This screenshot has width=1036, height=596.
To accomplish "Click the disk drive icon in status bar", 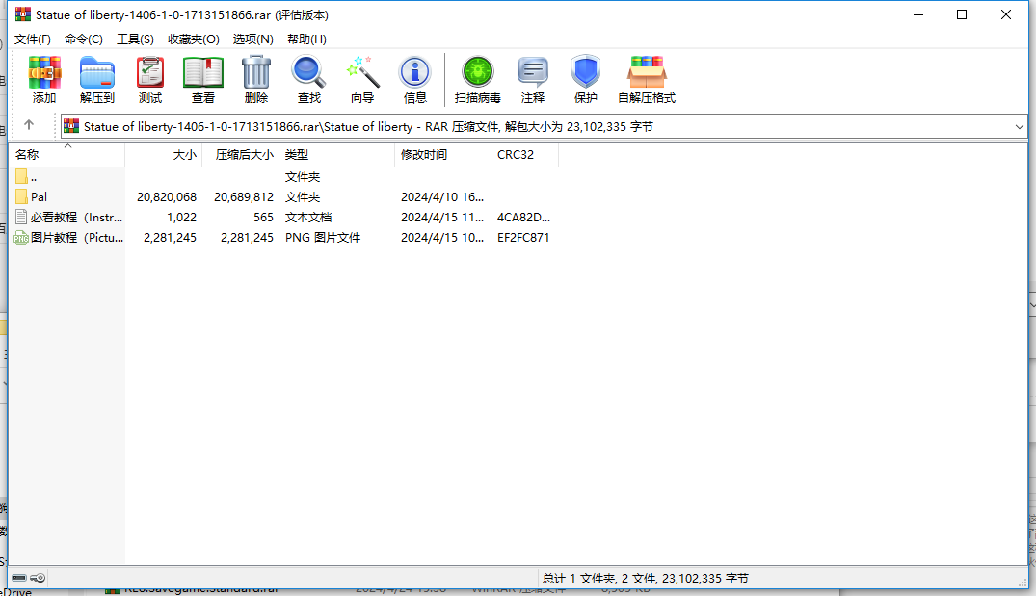I will (19, 578).
